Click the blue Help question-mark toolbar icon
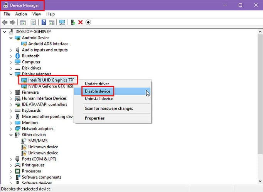263x192 pixels. coord(44,22)
